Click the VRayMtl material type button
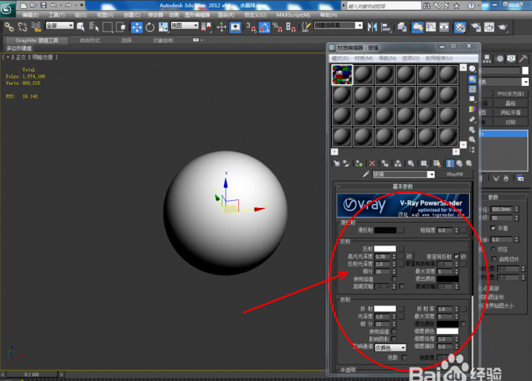The height and width of the screenshot is (381, 532). [x=454, y=174]
